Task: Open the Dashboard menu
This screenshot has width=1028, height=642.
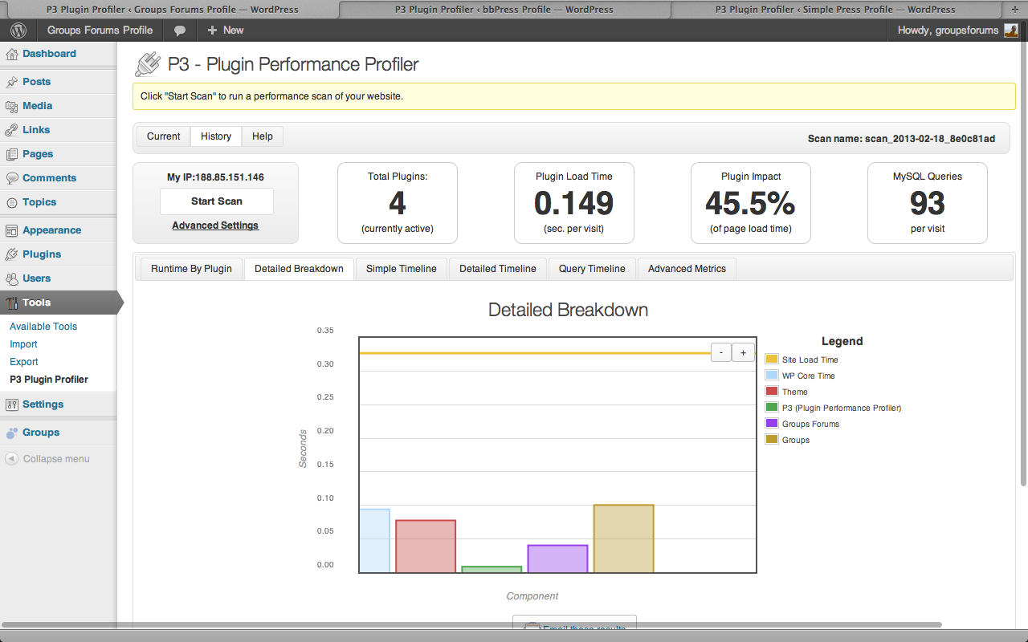Action: click(49, 54)
